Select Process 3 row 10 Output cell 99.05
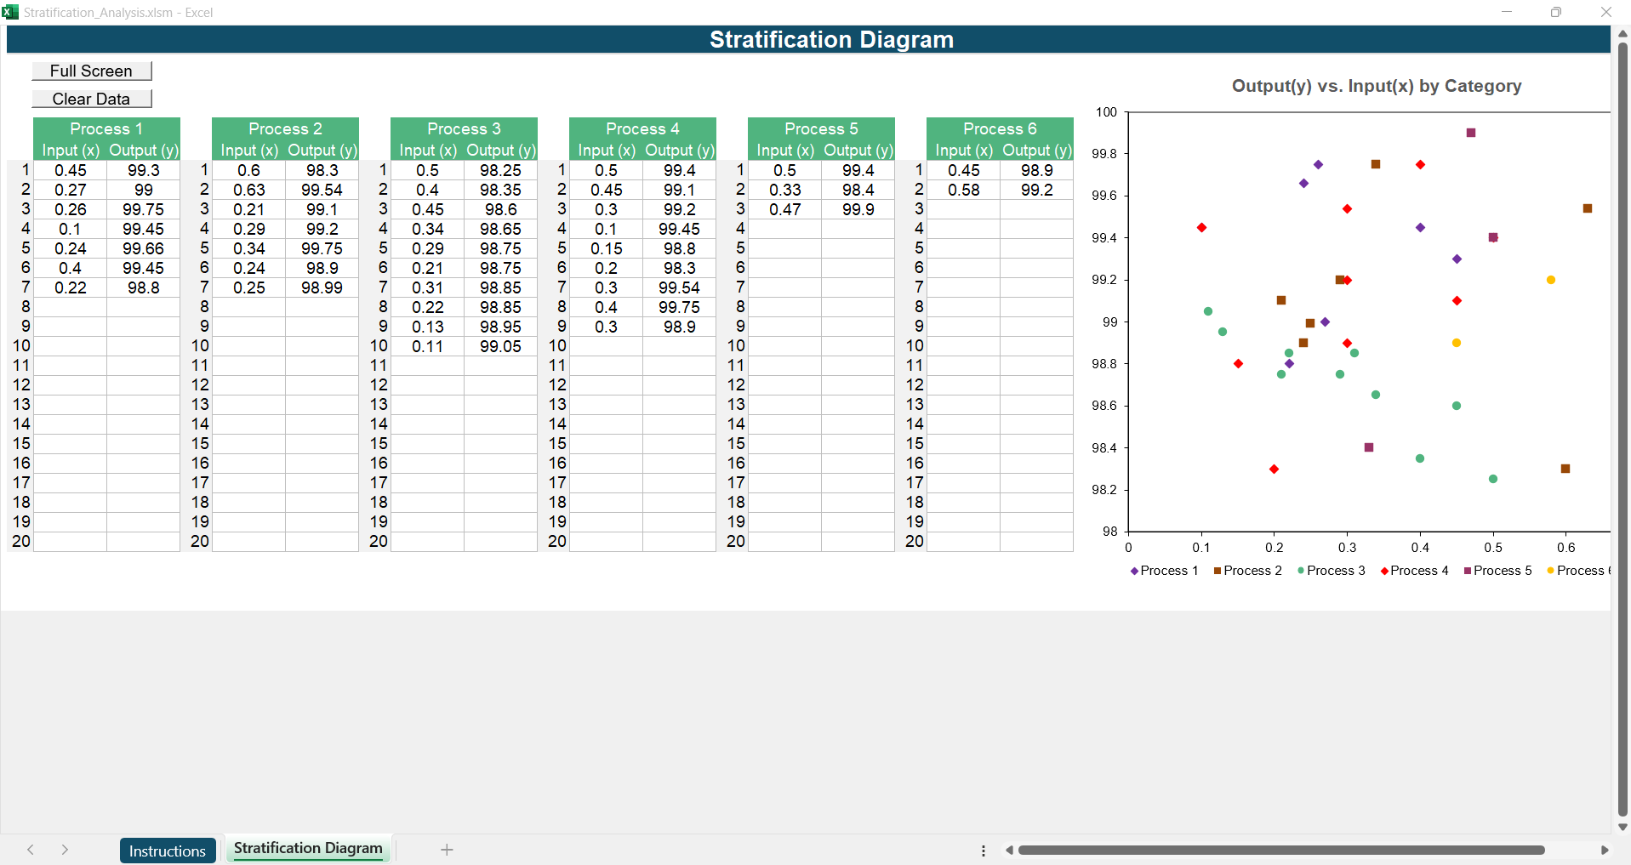Screen dimensions: 1631x865 pos(500,346)
